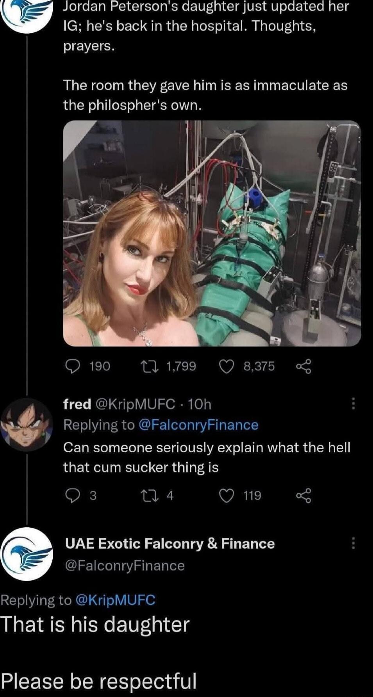Screen dimensions: 373x697
Task: Retweet fred's reply with 4 retweets
Action: [x=147, y=496]
